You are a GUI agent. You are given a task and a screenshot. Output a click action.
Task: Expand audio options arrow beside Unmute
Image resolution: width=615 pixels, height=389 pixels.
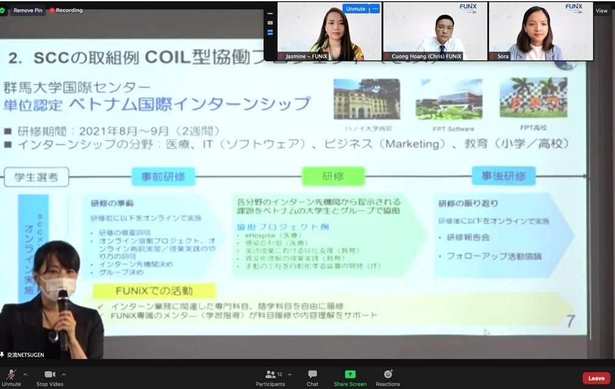click(25, 374)
